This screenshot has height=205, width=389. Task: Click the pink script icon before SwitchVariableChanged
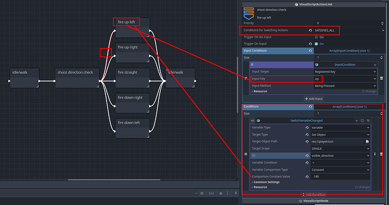[253, 121]
